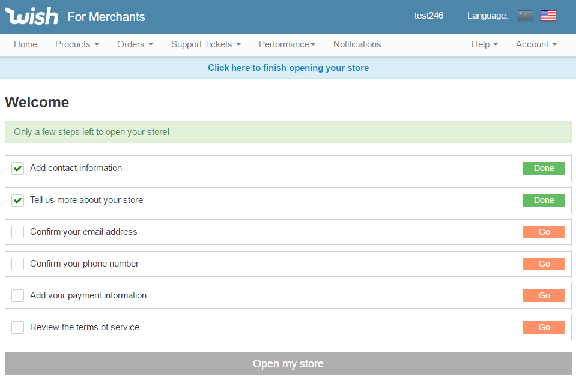Open the Performance dropdown
This screenshot has width=576, height=380.
[286, 44]
